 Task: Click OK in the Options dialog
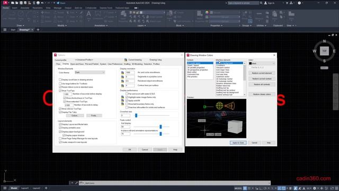click(x=130, y=150)
